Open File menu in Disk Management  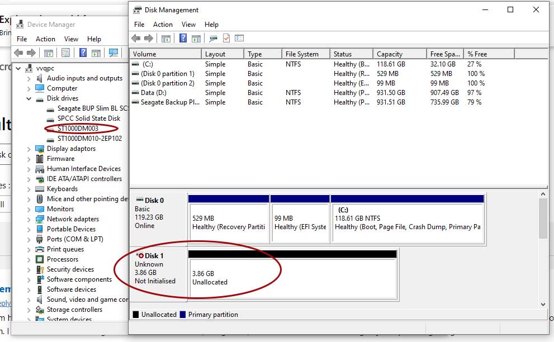[139, 25]
